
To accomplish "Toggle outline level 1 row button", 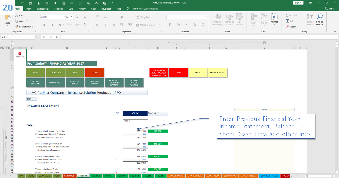I will click(2, 48).
